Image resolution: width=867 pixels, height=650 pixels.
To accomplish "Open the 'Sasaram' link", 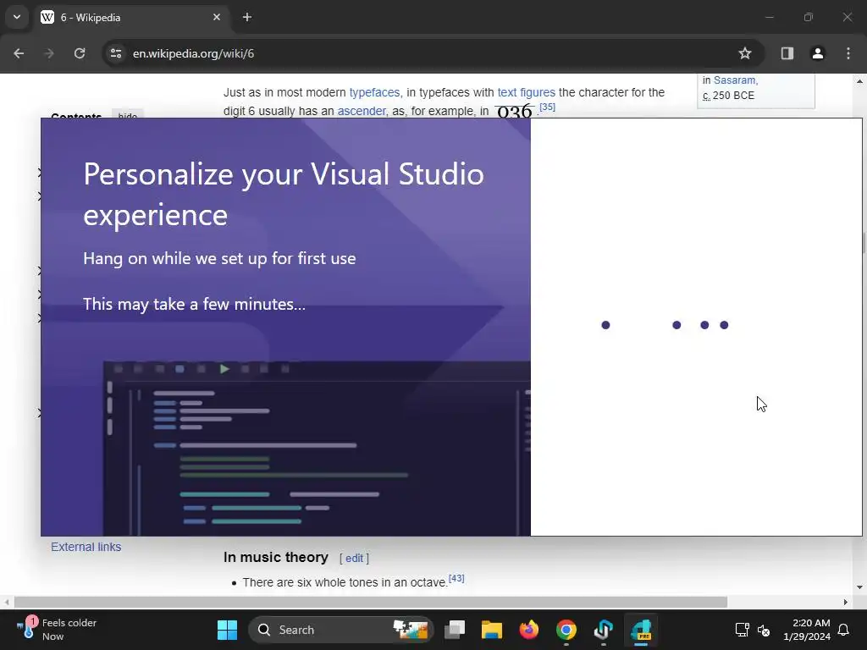I will (734, 80).
